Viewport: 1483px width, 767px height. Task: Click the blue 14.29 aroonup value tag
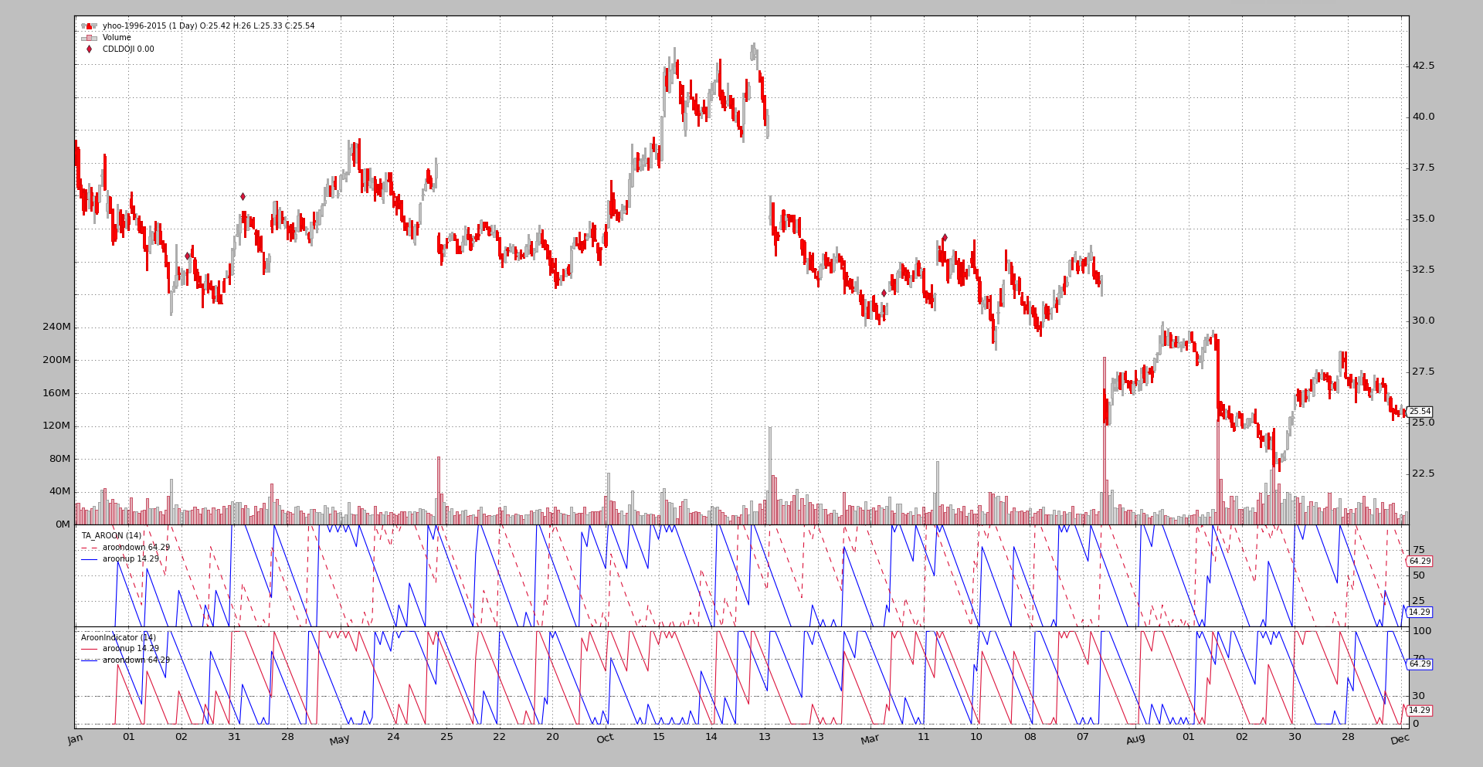1420,613
